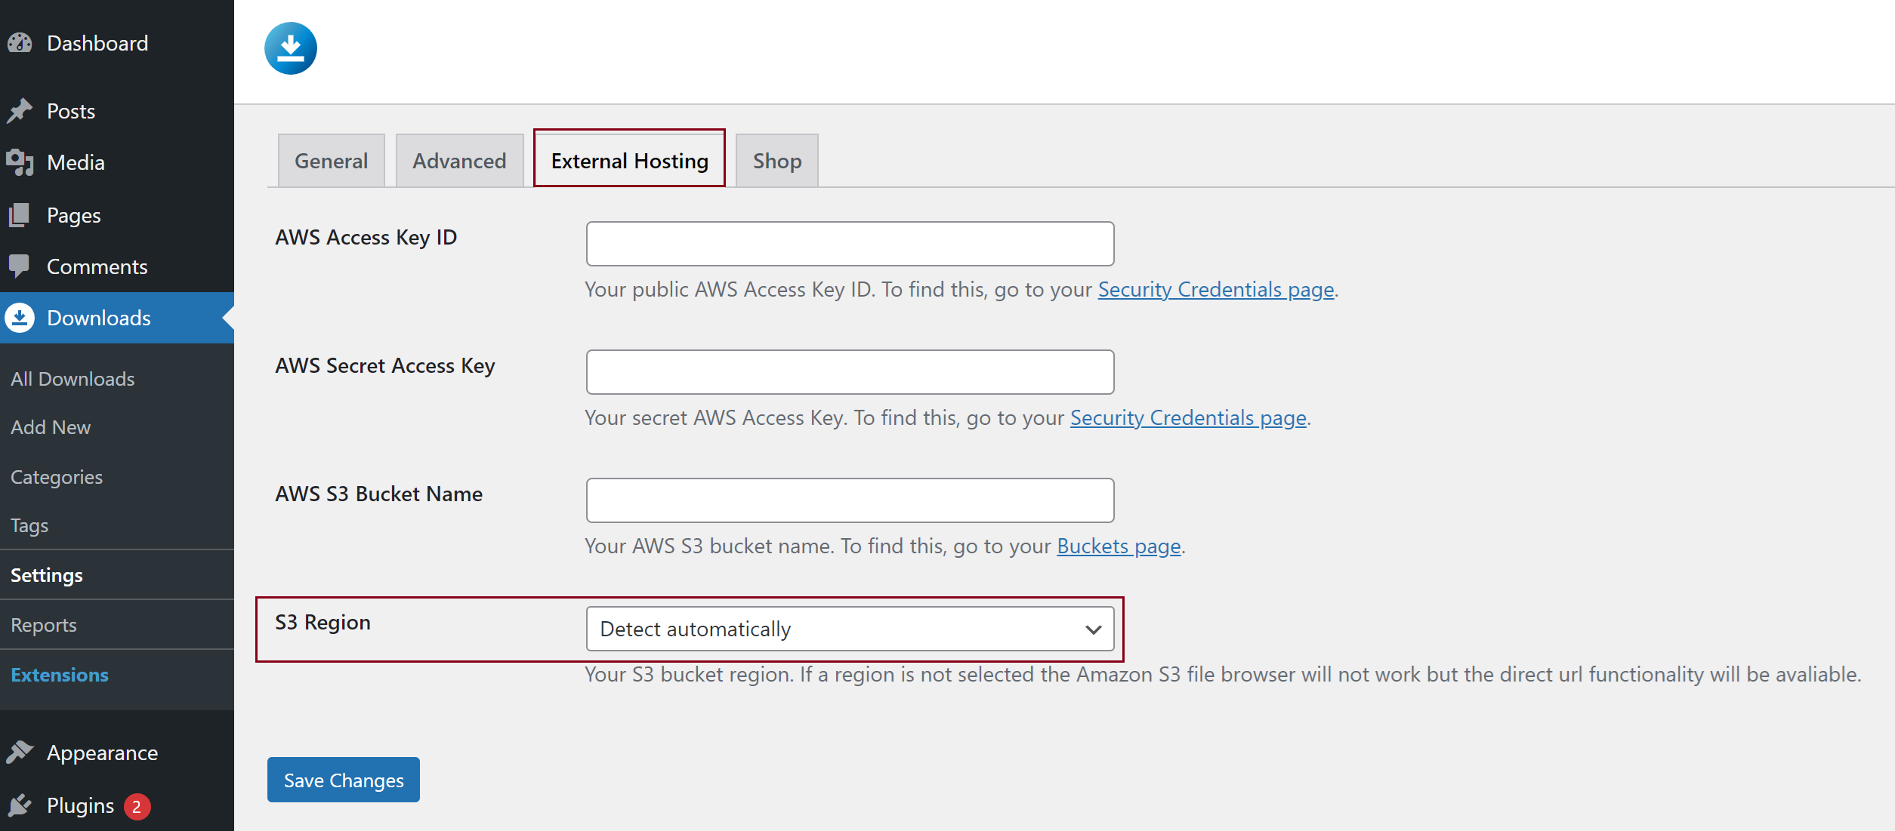Open the Appearance menu
The image size is (1895, 831).
point(117,753)
